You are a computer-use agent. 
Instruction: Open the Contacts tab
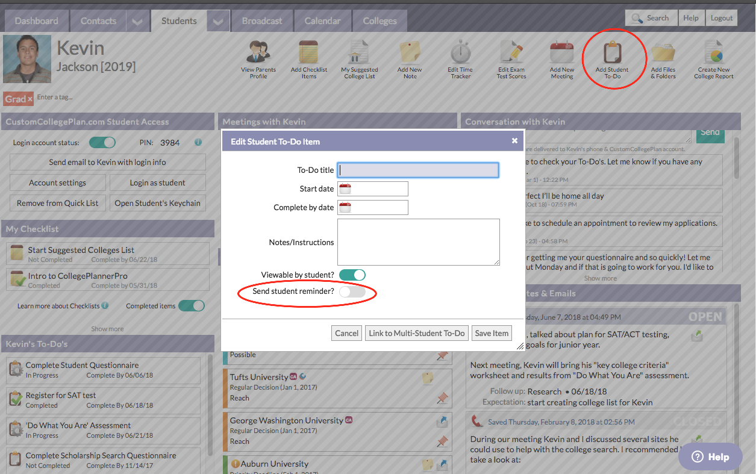[99, 21]
